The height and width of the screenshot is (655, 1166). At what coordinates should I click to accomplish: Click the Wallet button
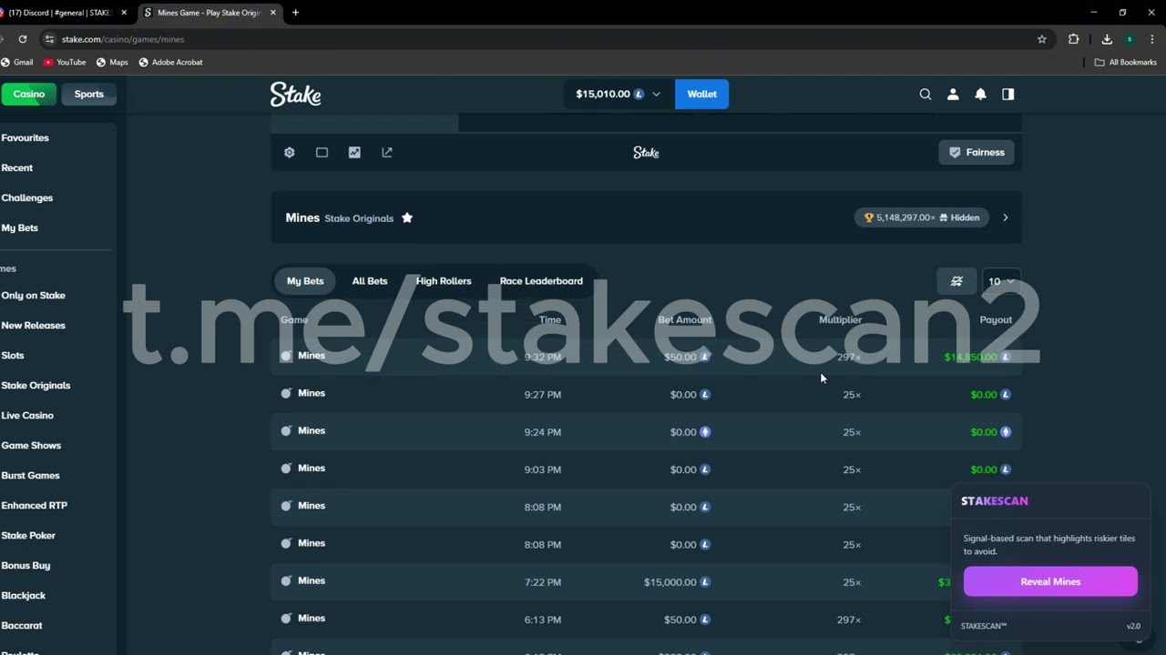(x=701, y=94)
